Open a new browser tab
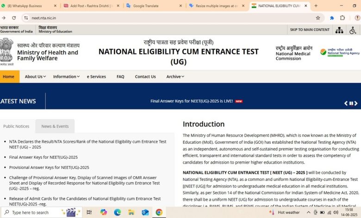The width and height of the screenshot is (361, 218). (x=316, y=6)
